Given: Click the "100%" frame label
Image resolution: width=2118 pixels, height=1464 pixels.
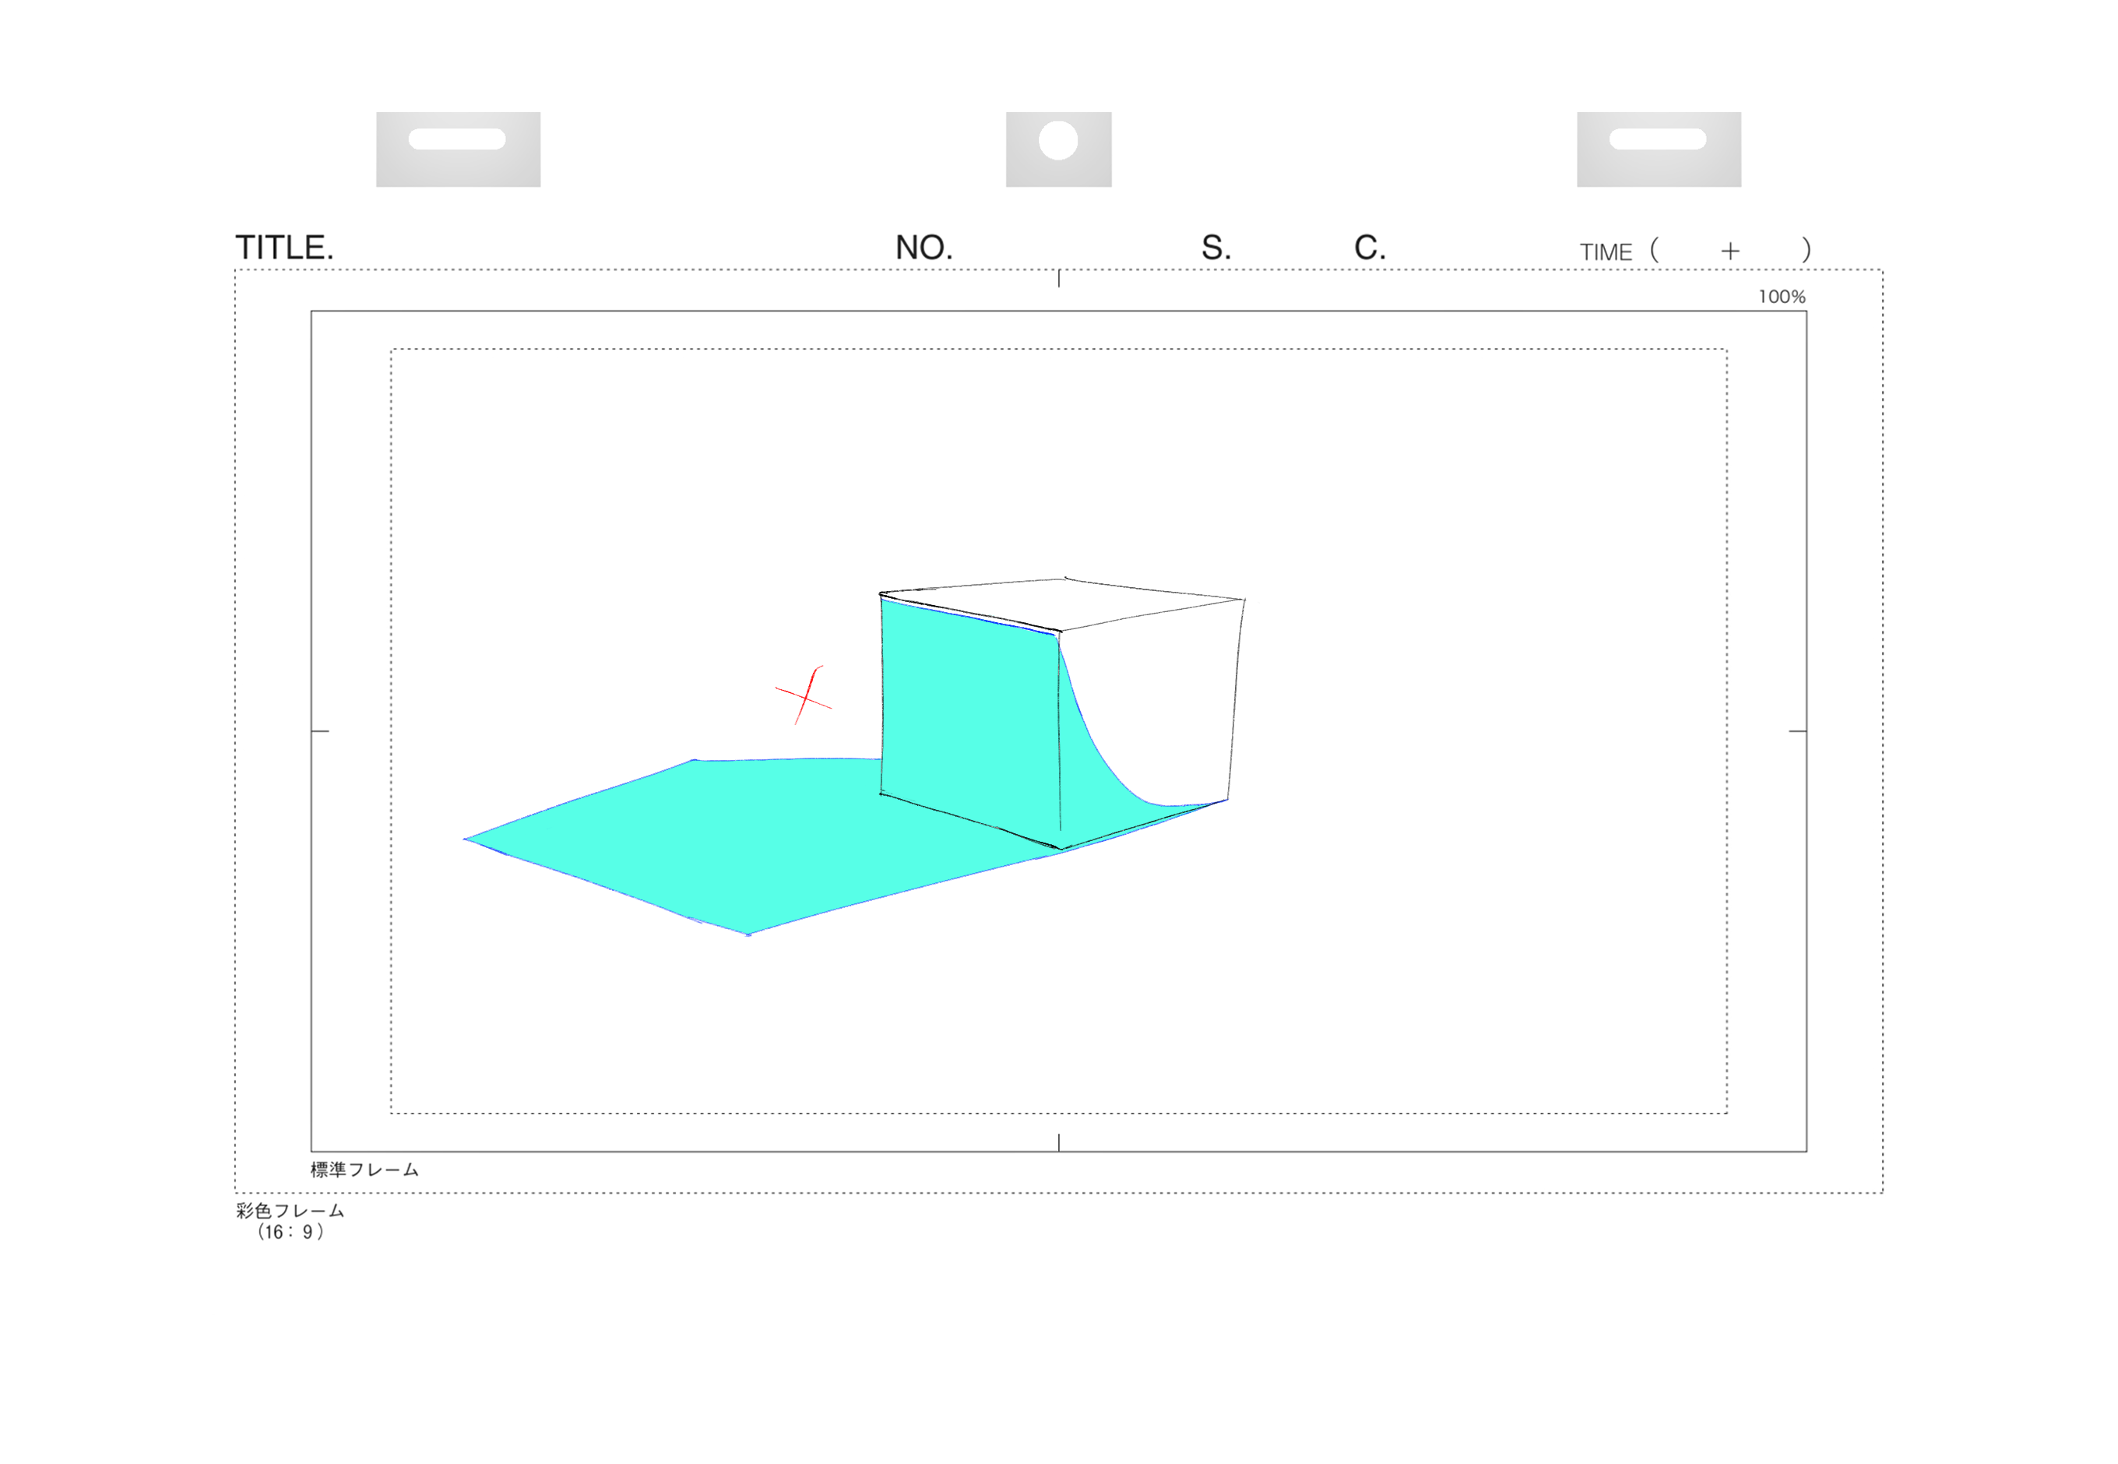Looking at the screenshot, I should [1782, 296].
